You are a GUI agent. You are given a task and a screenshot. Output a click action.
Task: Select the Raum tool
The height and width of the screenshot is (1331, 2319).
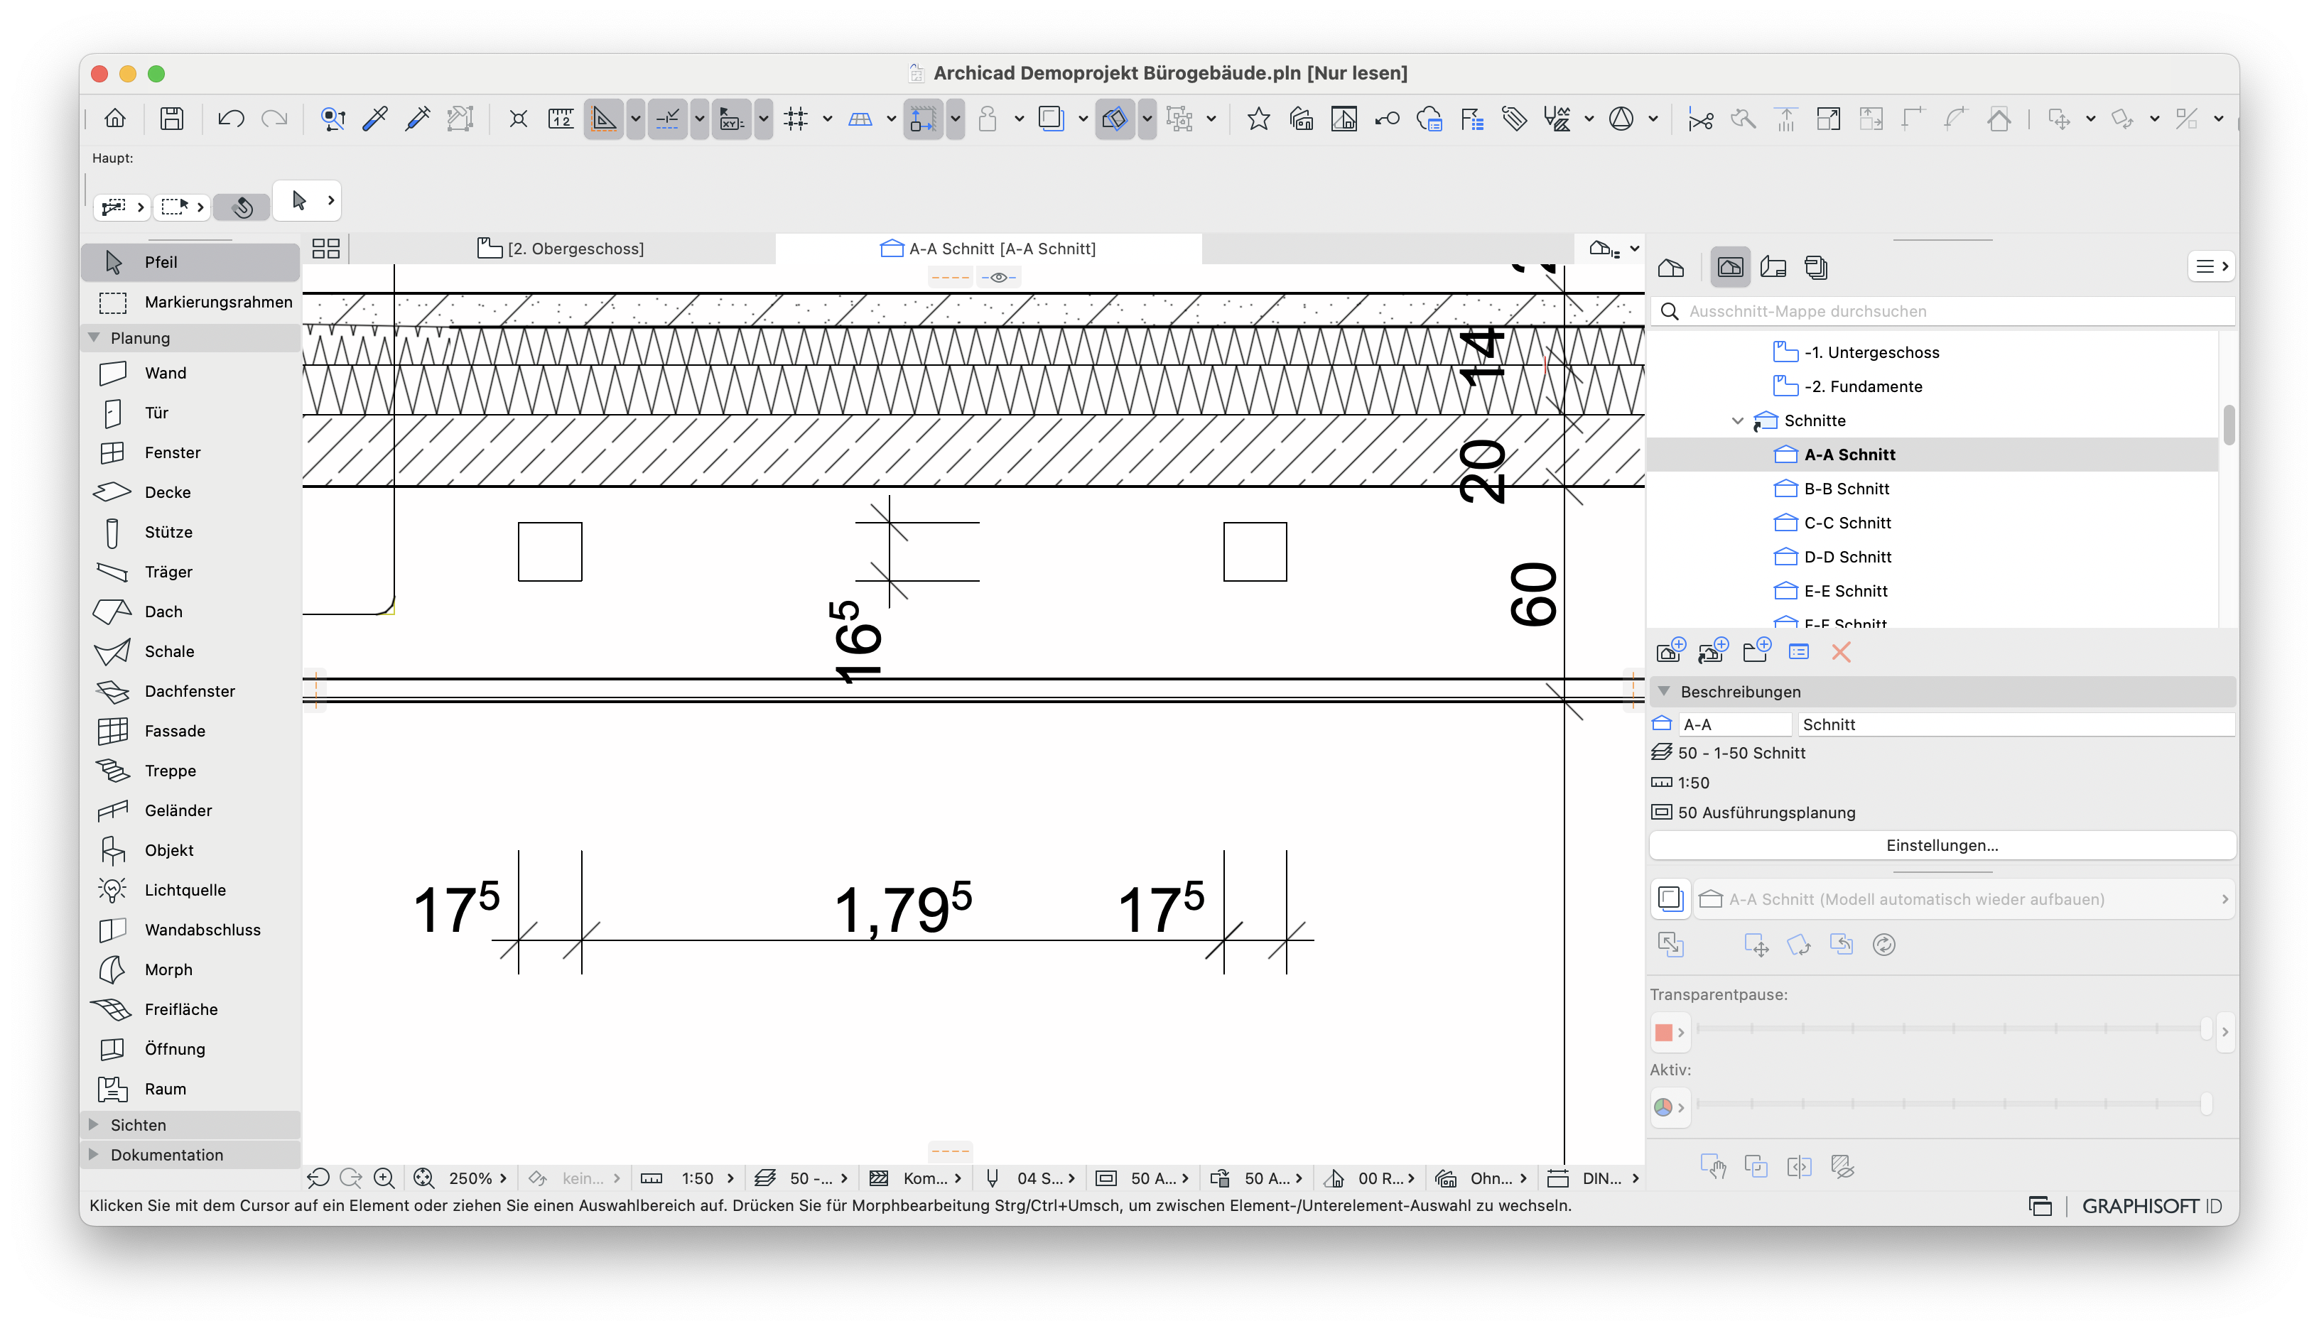coord(190,1089)
